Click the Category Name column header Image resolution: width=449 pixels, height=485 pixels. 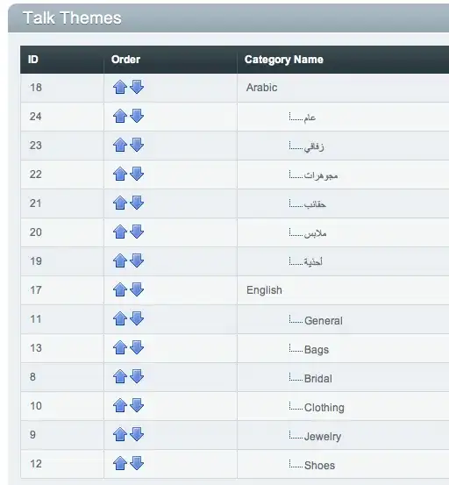pos(284,60)
